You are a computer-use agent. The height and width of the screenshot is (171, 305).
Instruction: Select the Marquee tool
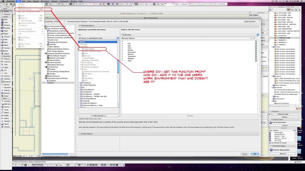6,14
